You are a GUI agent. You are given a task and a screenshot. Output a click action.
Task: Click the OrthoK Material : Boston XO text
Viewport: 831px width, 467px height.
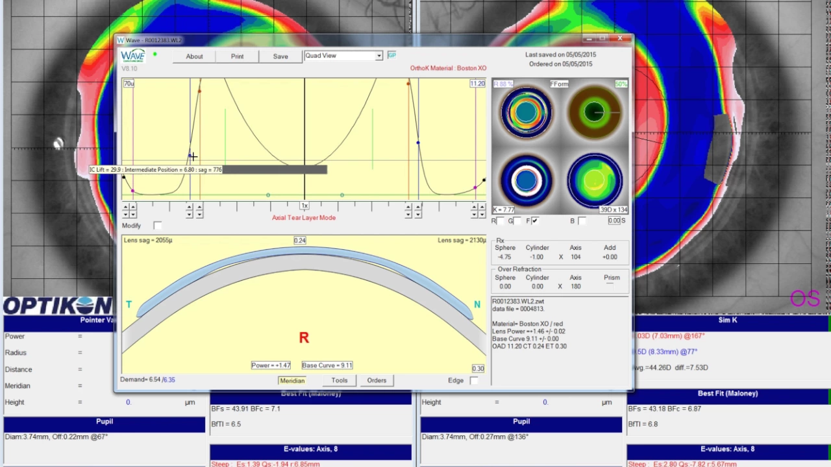point(448,68)
